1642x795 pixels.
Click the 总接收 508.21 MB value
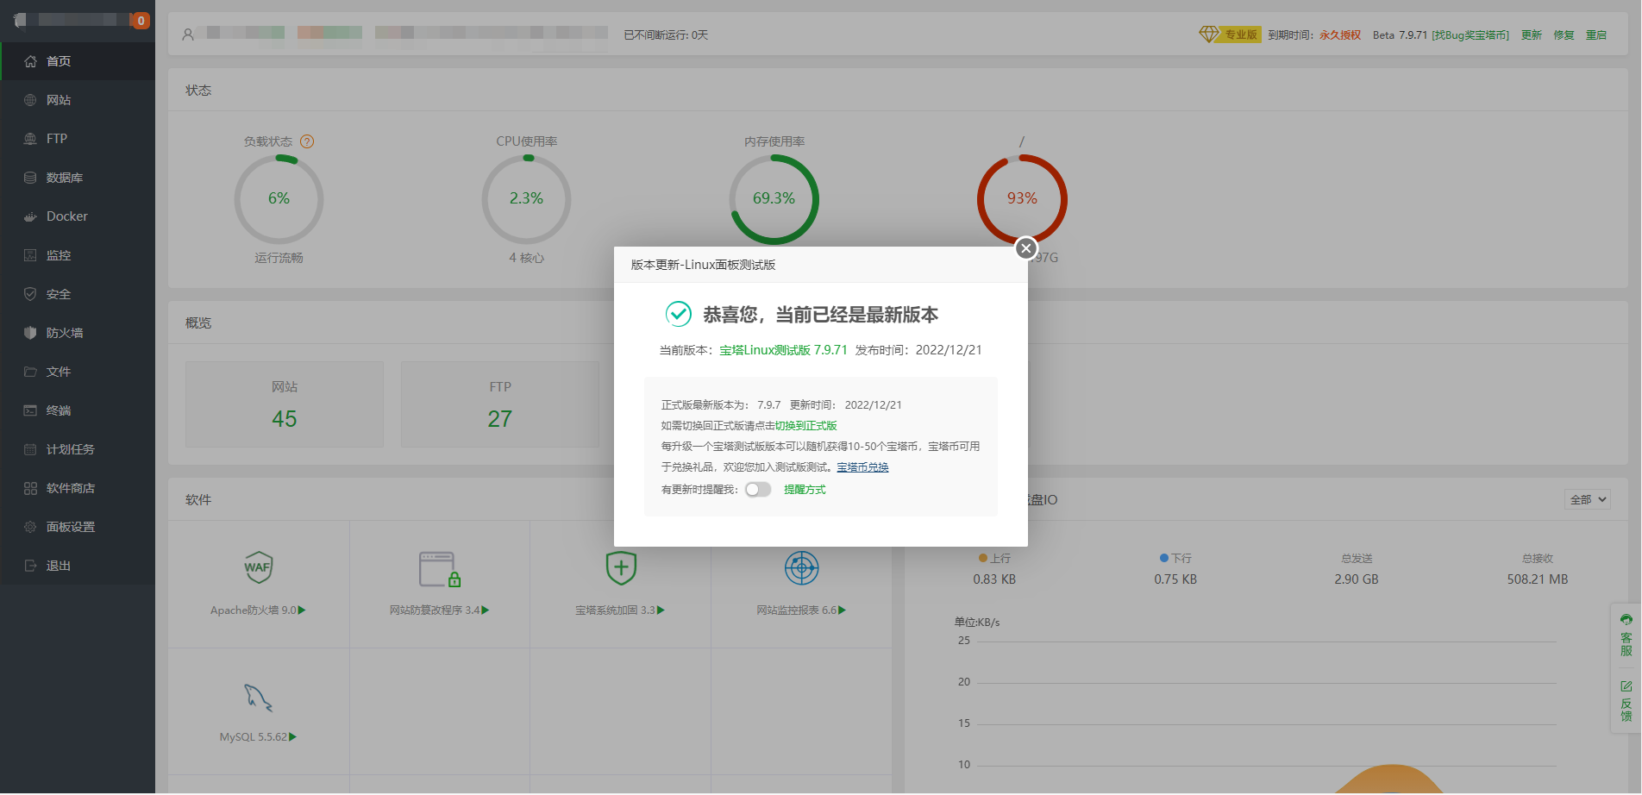coord(1538,579)
